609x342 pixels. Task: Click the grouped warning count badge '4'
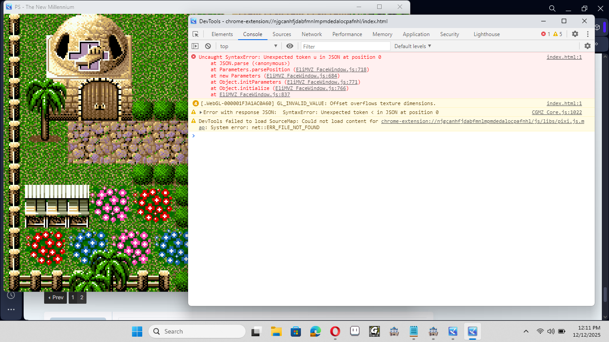pyautogui.click(x=195, y=103)
